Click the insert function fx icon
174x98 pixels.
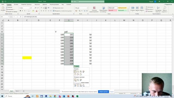(21, 17)
